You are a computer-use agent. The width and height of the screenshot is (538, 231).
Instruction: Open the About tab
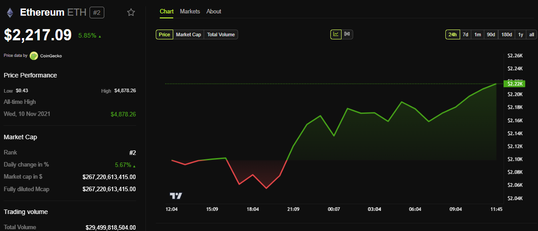coord(213,12)
